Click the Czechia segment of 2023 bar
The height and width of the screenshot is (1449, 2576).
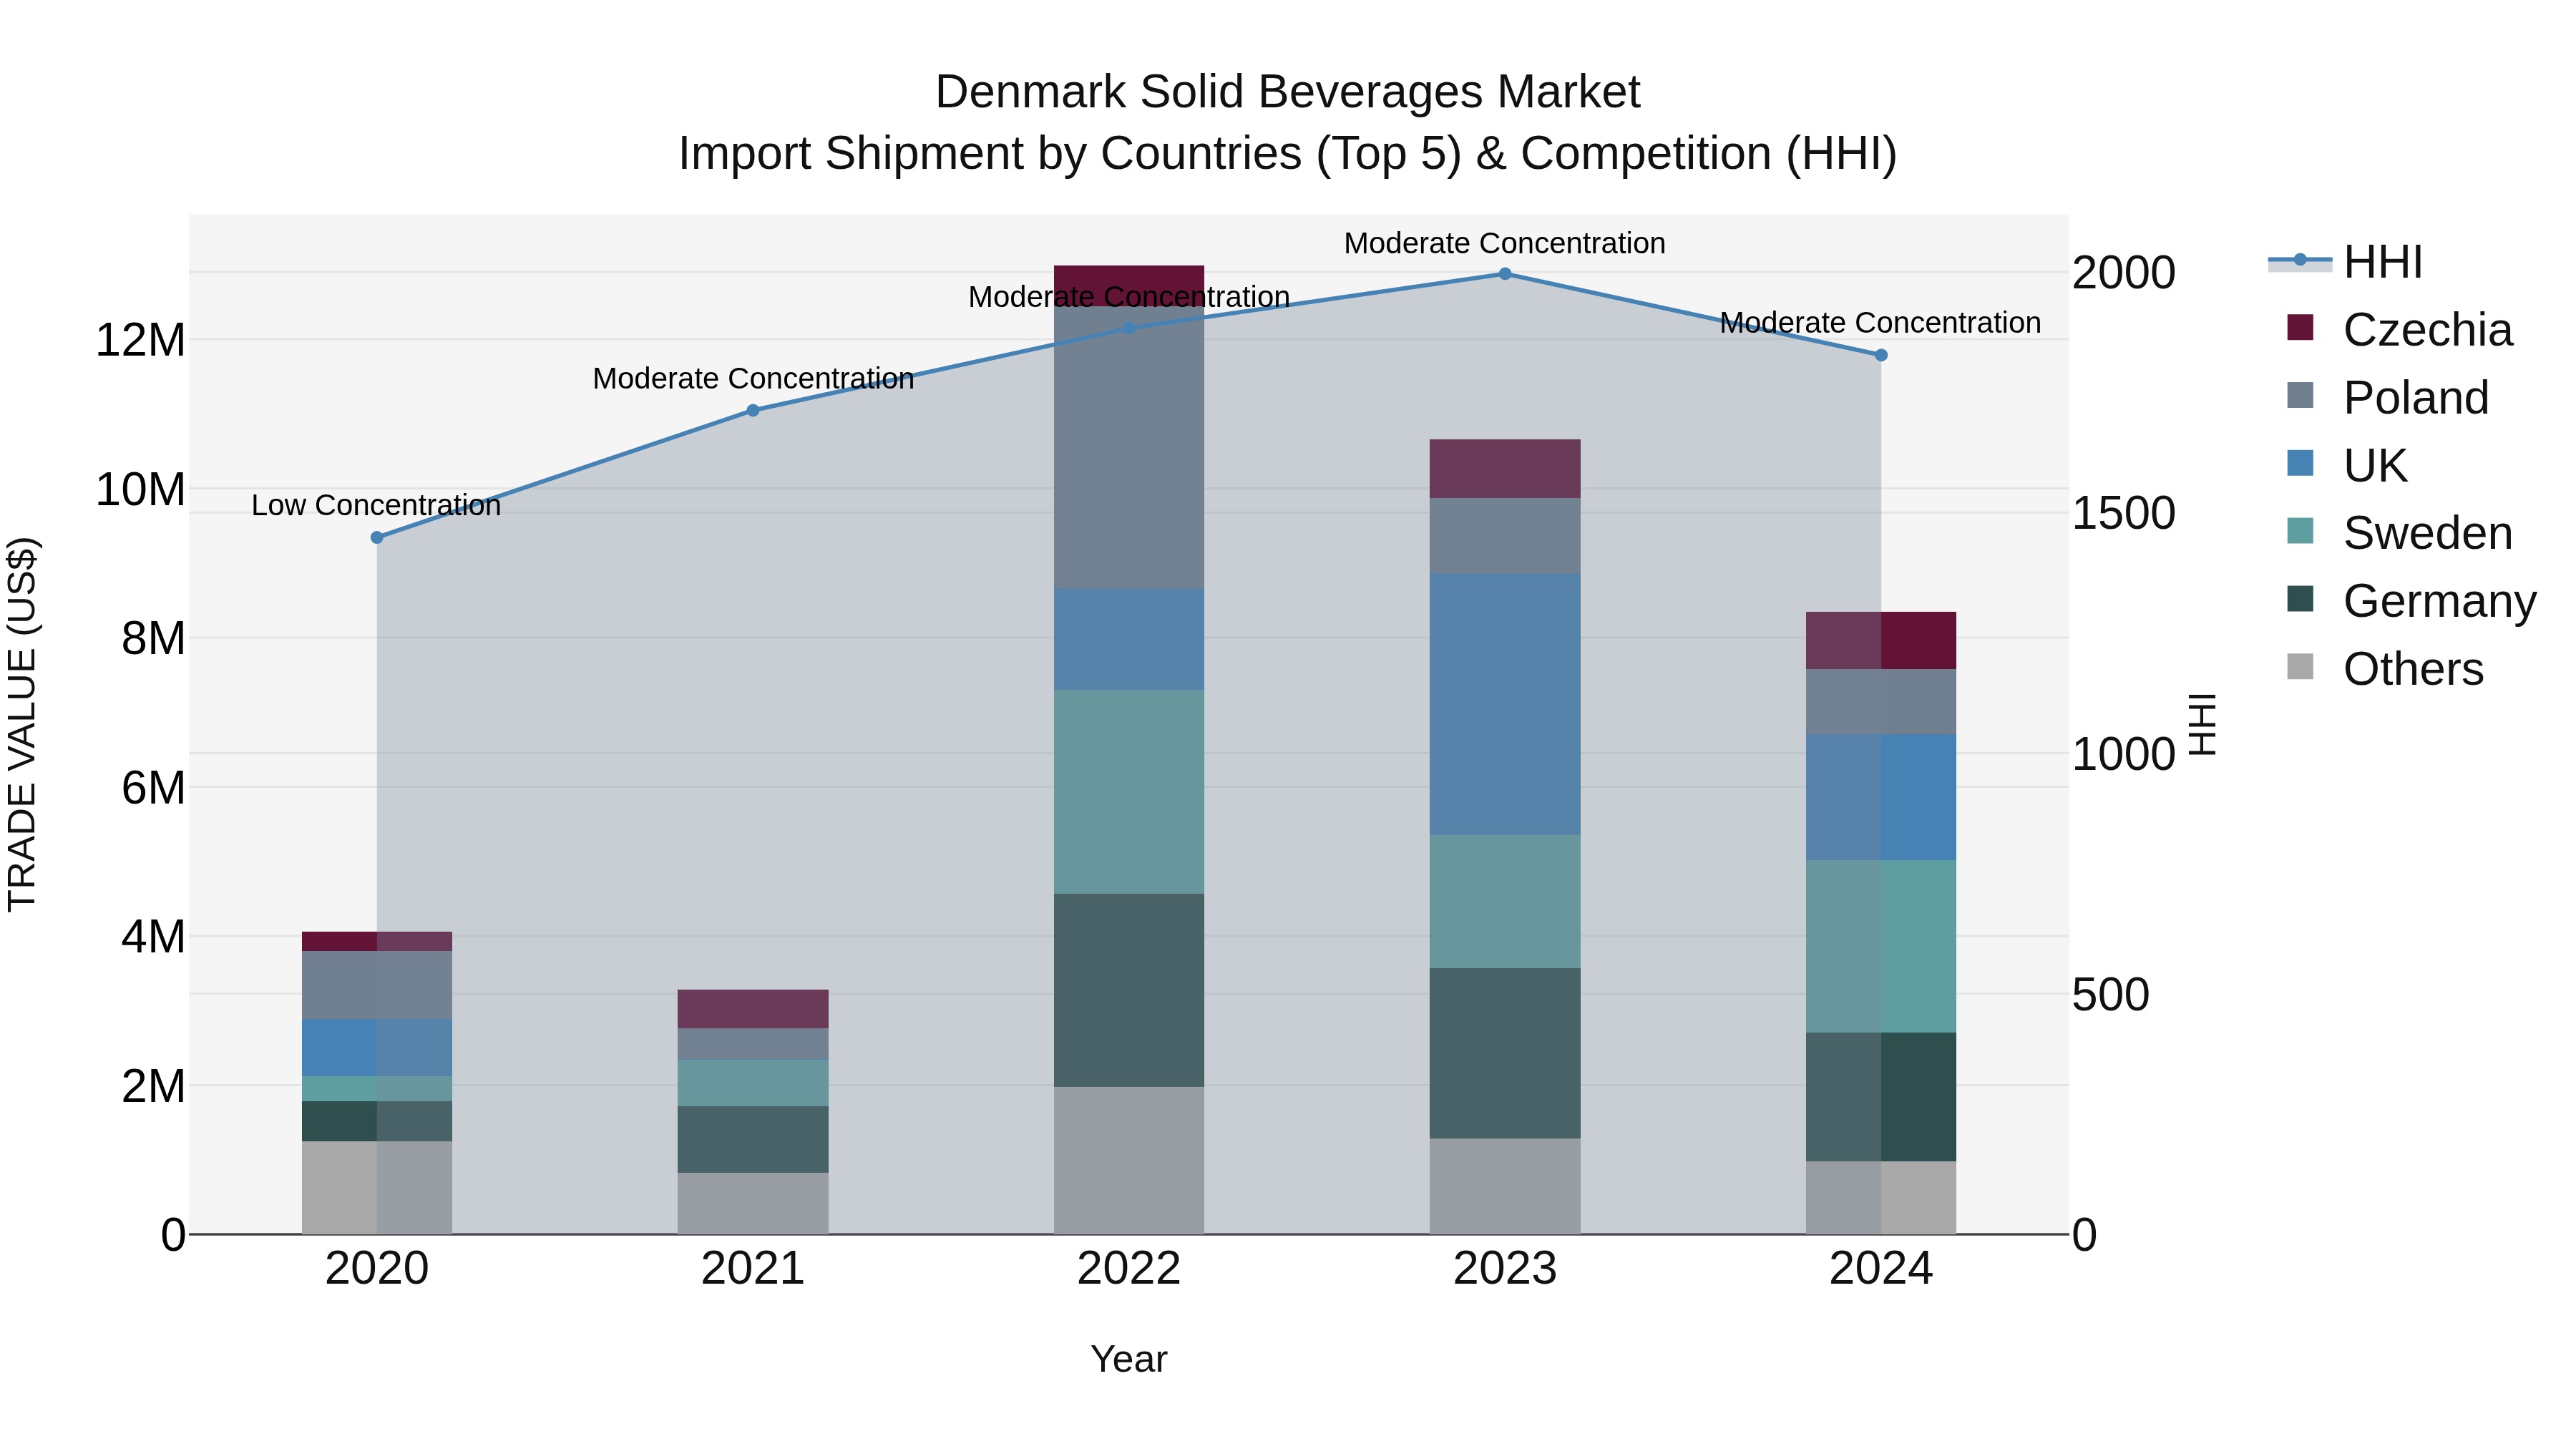(1505, 469)
